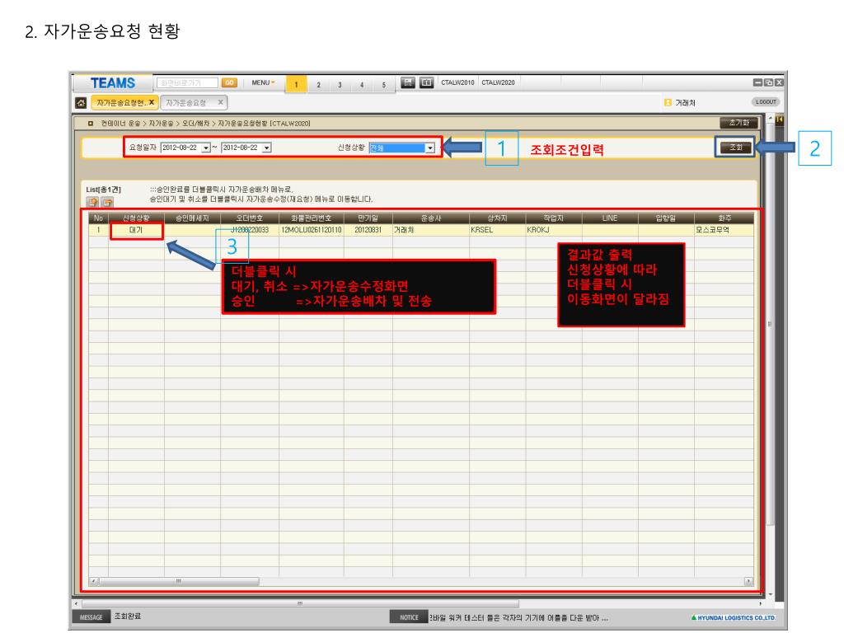844x633 pixels.
Task: Click the 20120831 expiry date cell
Action: click(x=368, y=230)
